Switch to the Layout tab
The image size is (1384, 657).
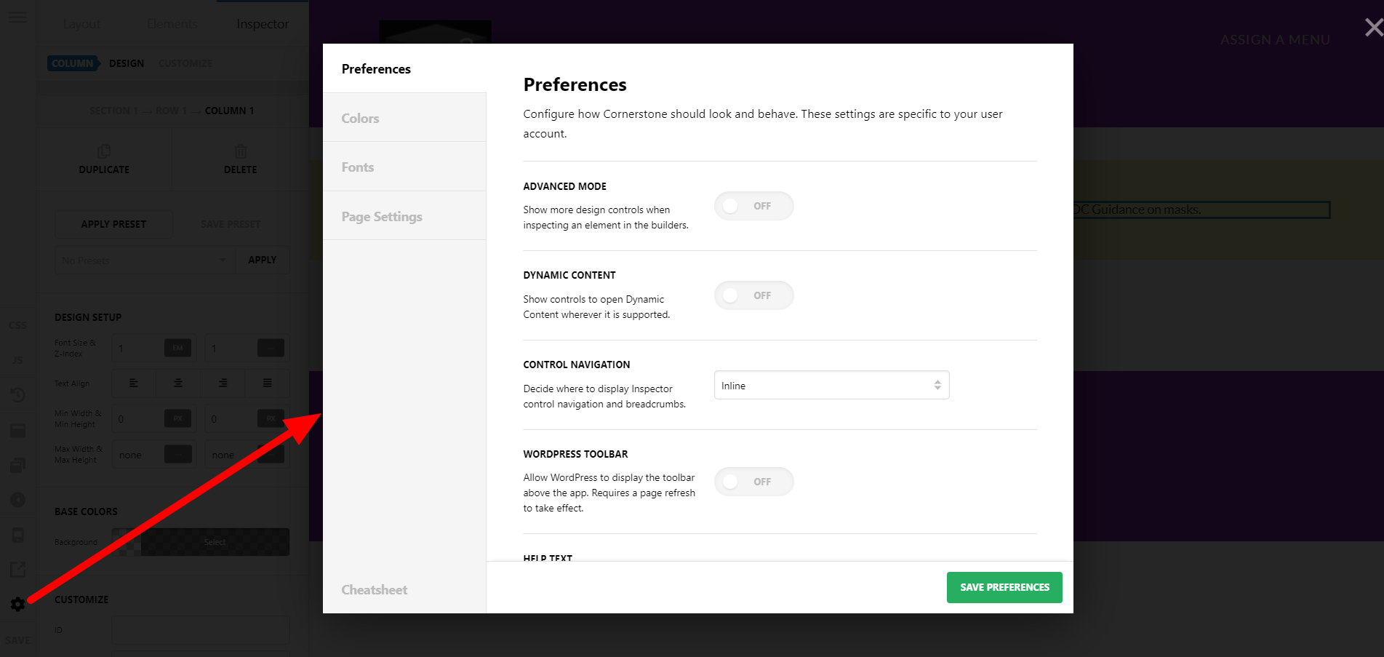click(81, 24)
